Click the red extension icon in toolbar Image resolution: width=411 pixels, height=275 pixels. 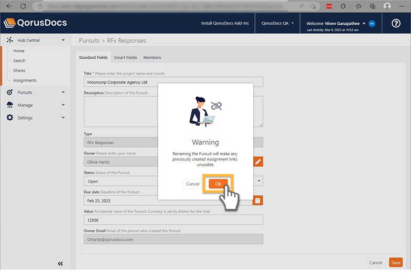(329, 6)
